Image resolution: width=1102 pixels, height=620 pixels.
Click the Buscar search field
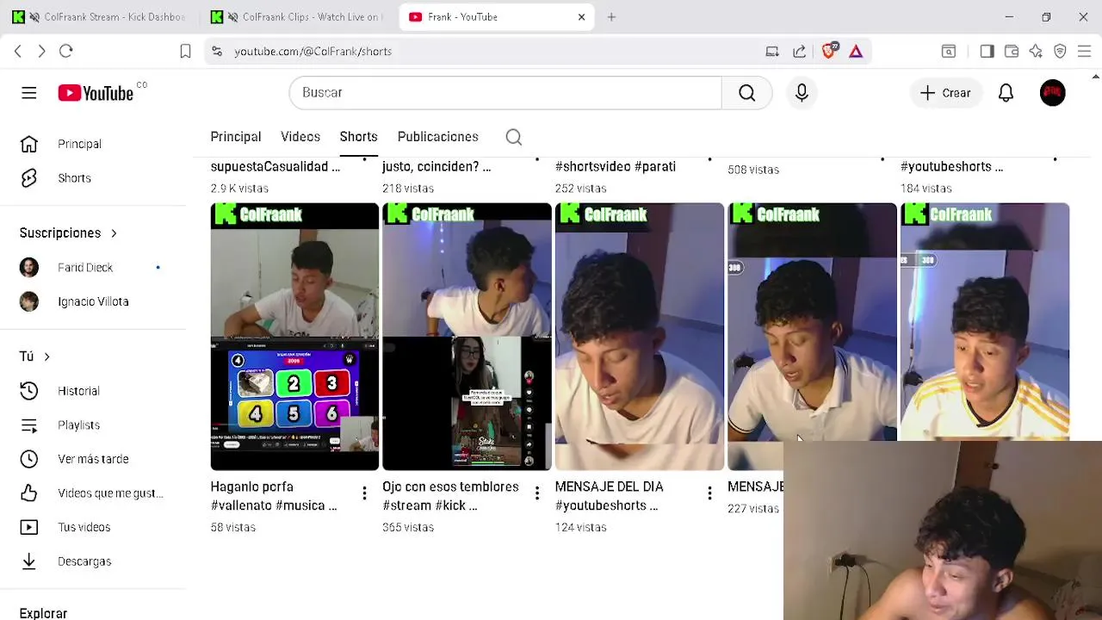505,93
